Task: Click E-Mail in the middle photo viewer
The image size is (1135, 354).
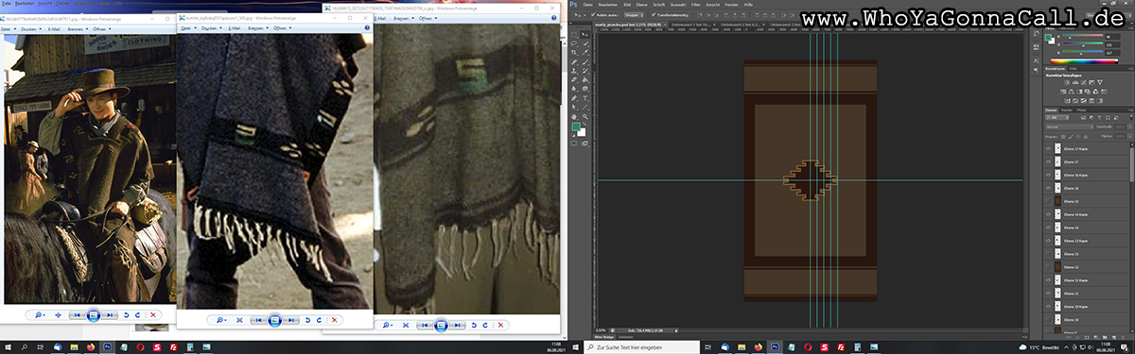Action: pos(235,28)
